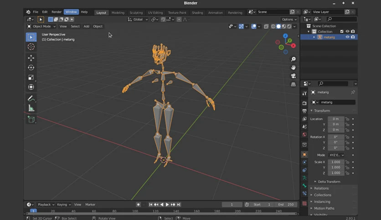
Task: Pin the metarig properties with pin icon
Action: [353, 92]
